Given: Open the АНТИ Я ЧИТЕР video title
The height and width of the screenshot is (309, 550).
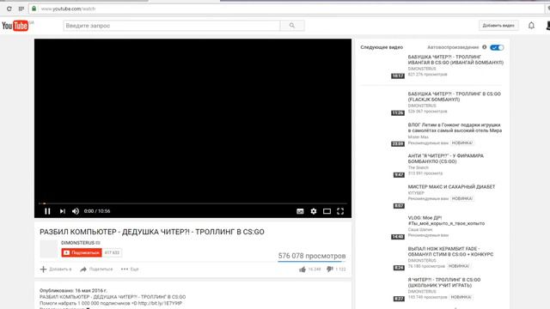Looking at the screenshot, I should (445, 158).
